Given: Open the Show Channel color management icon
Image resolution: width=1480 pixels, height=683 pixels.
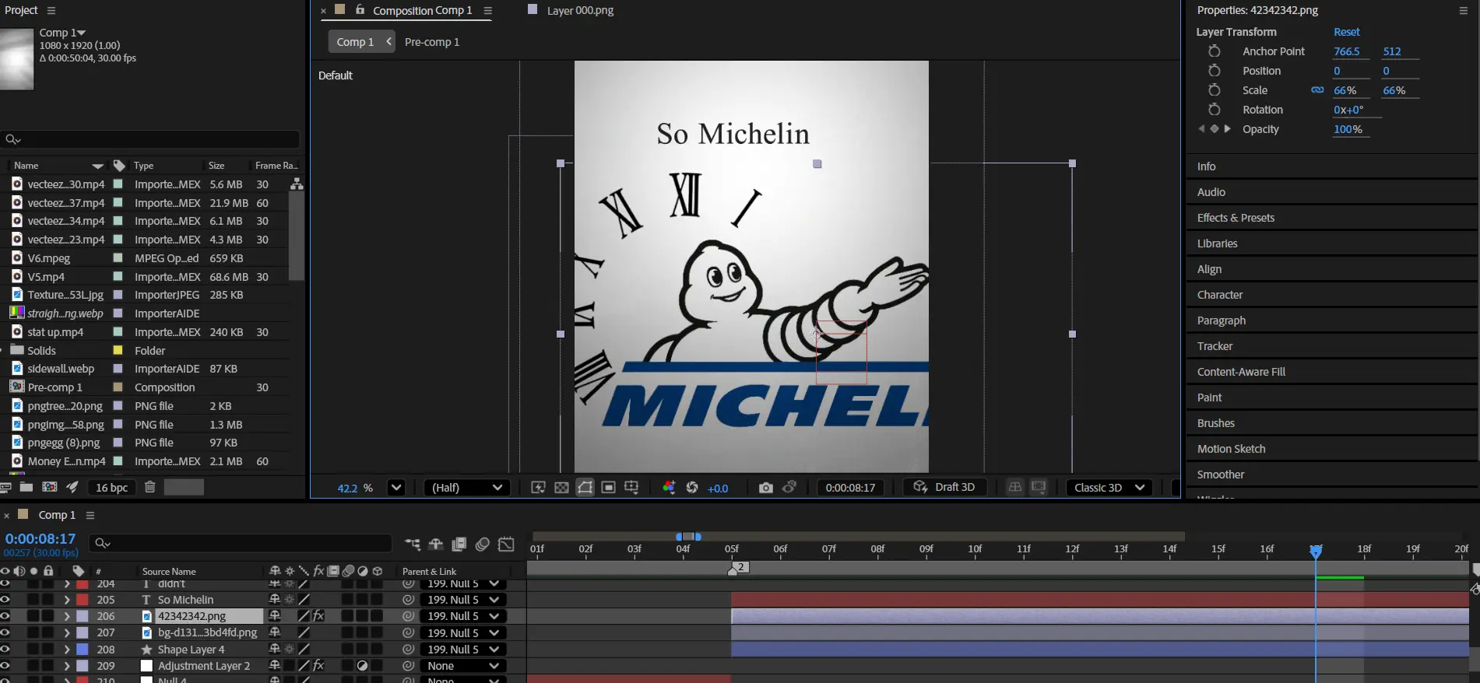Looking at the screenshot, I should click(x=668, y=488).
